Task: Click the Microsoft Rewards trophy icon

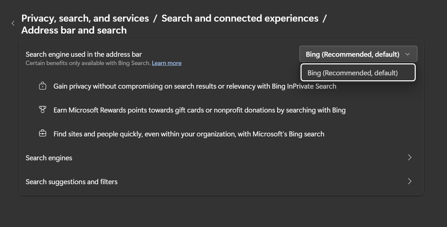Action: (x=42, y=109)
